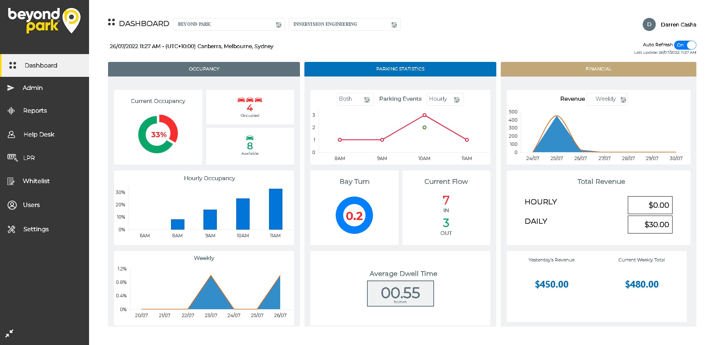
Task: Click the 8 Available count
Action: [x=250, y=146]
